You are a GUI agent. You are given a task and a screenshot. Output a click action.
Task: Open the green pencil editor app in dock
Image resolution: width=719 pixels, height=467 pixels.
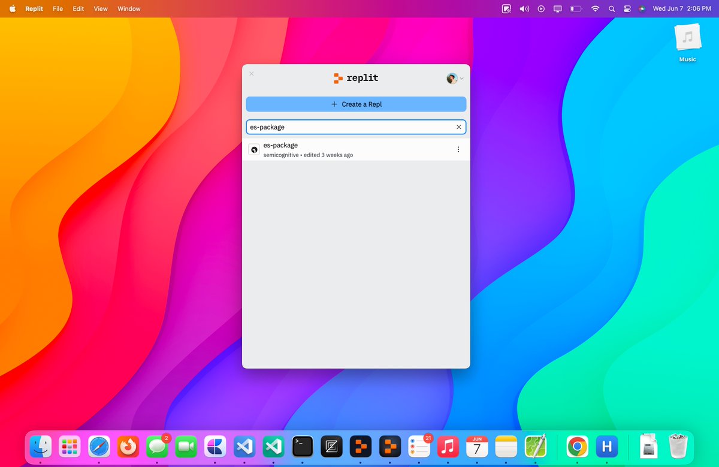(536, 447)
